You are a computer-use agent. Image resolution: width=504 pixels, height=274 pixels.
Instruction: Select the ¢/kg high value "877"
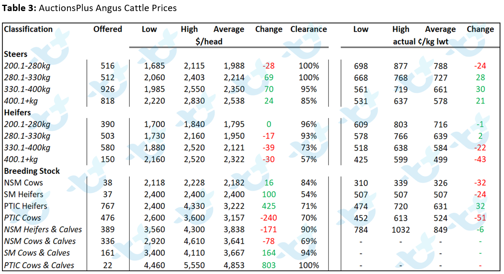[401, 66]
